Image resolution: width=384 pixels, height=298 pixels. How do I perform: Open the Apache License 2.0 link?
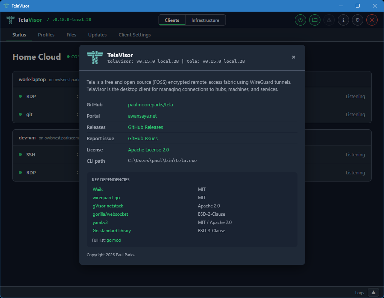(149, 150)
